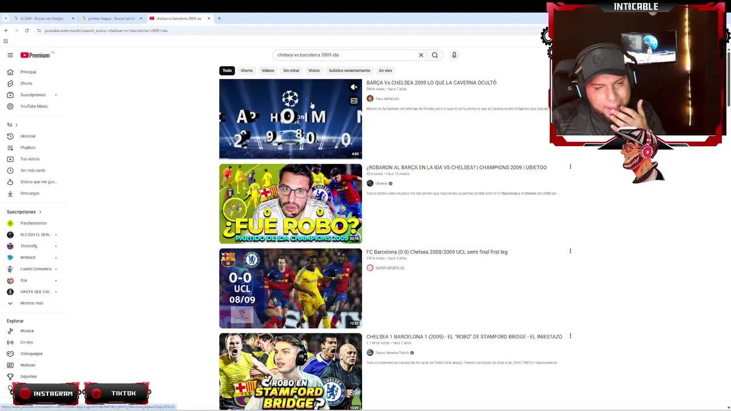Screen dimensions: 731x411
Task: Open Noticias in Explorar section
Action: pos(28,365)
